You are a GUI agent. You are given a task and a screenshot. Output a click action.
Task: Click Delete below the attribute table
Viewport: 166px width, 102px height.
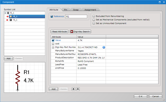(64, 89)
